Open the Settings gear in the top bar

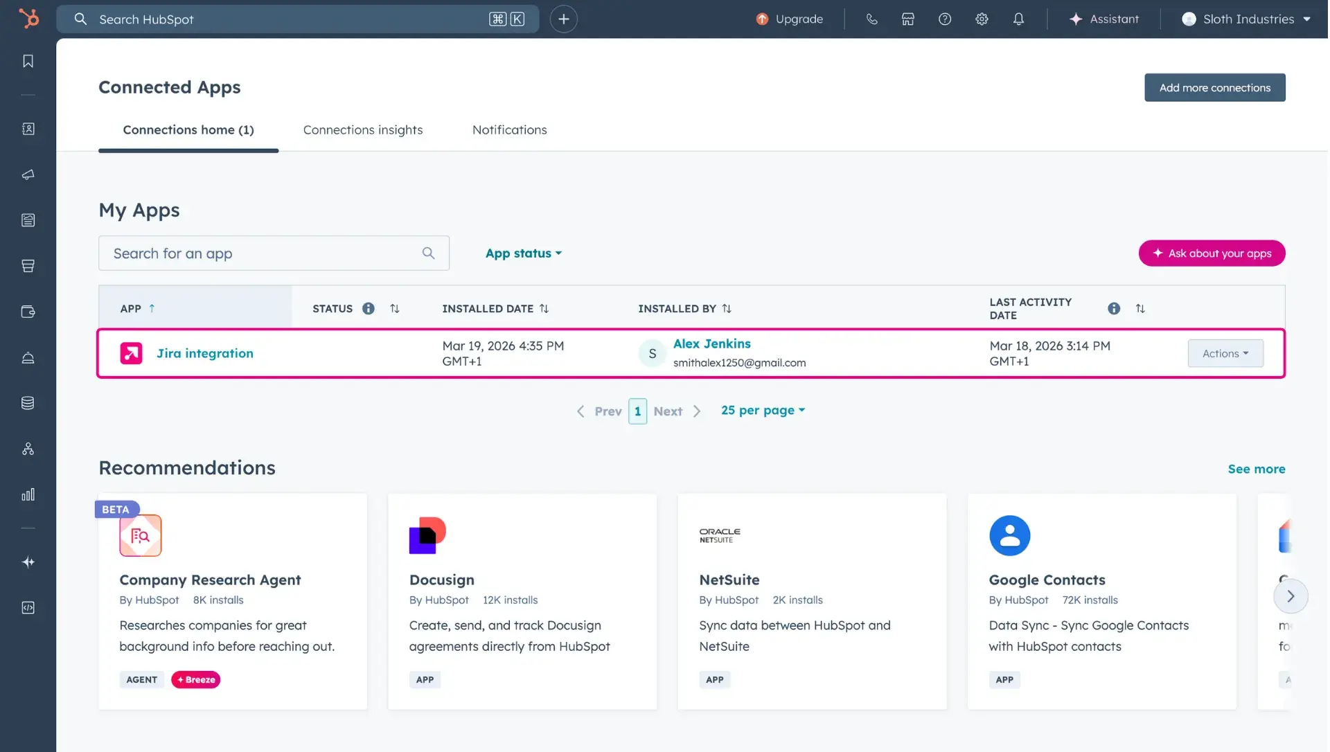[982, 19]
